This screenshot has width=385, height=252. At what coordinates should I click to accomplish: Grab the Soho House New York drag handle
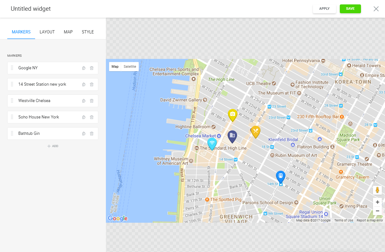12,117
